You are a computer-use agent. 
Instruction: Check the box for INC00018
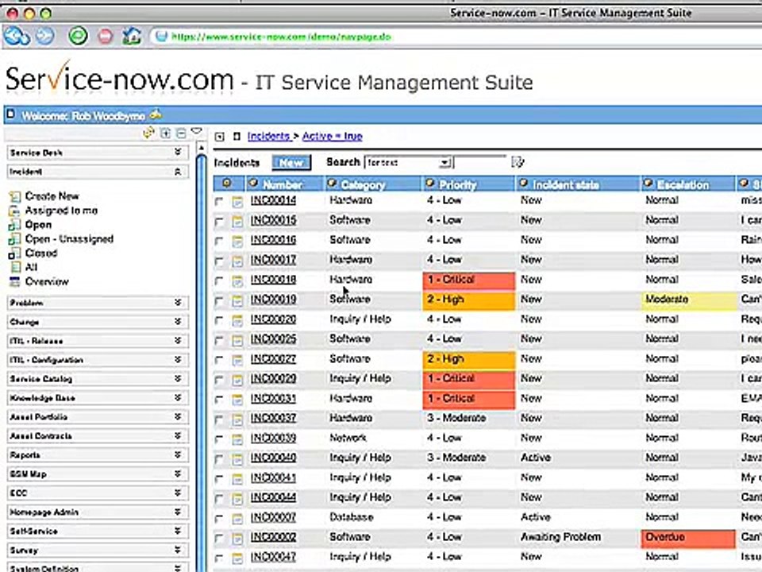[x=219, y=280]
